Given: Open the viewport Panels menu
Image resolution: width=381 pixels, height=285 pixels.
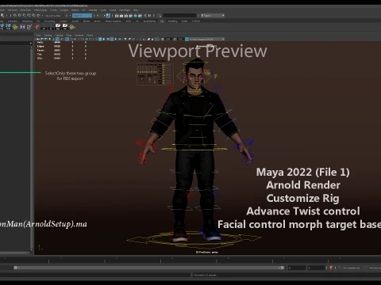Looking at the screenshot, I should click(x=90, y=35).
